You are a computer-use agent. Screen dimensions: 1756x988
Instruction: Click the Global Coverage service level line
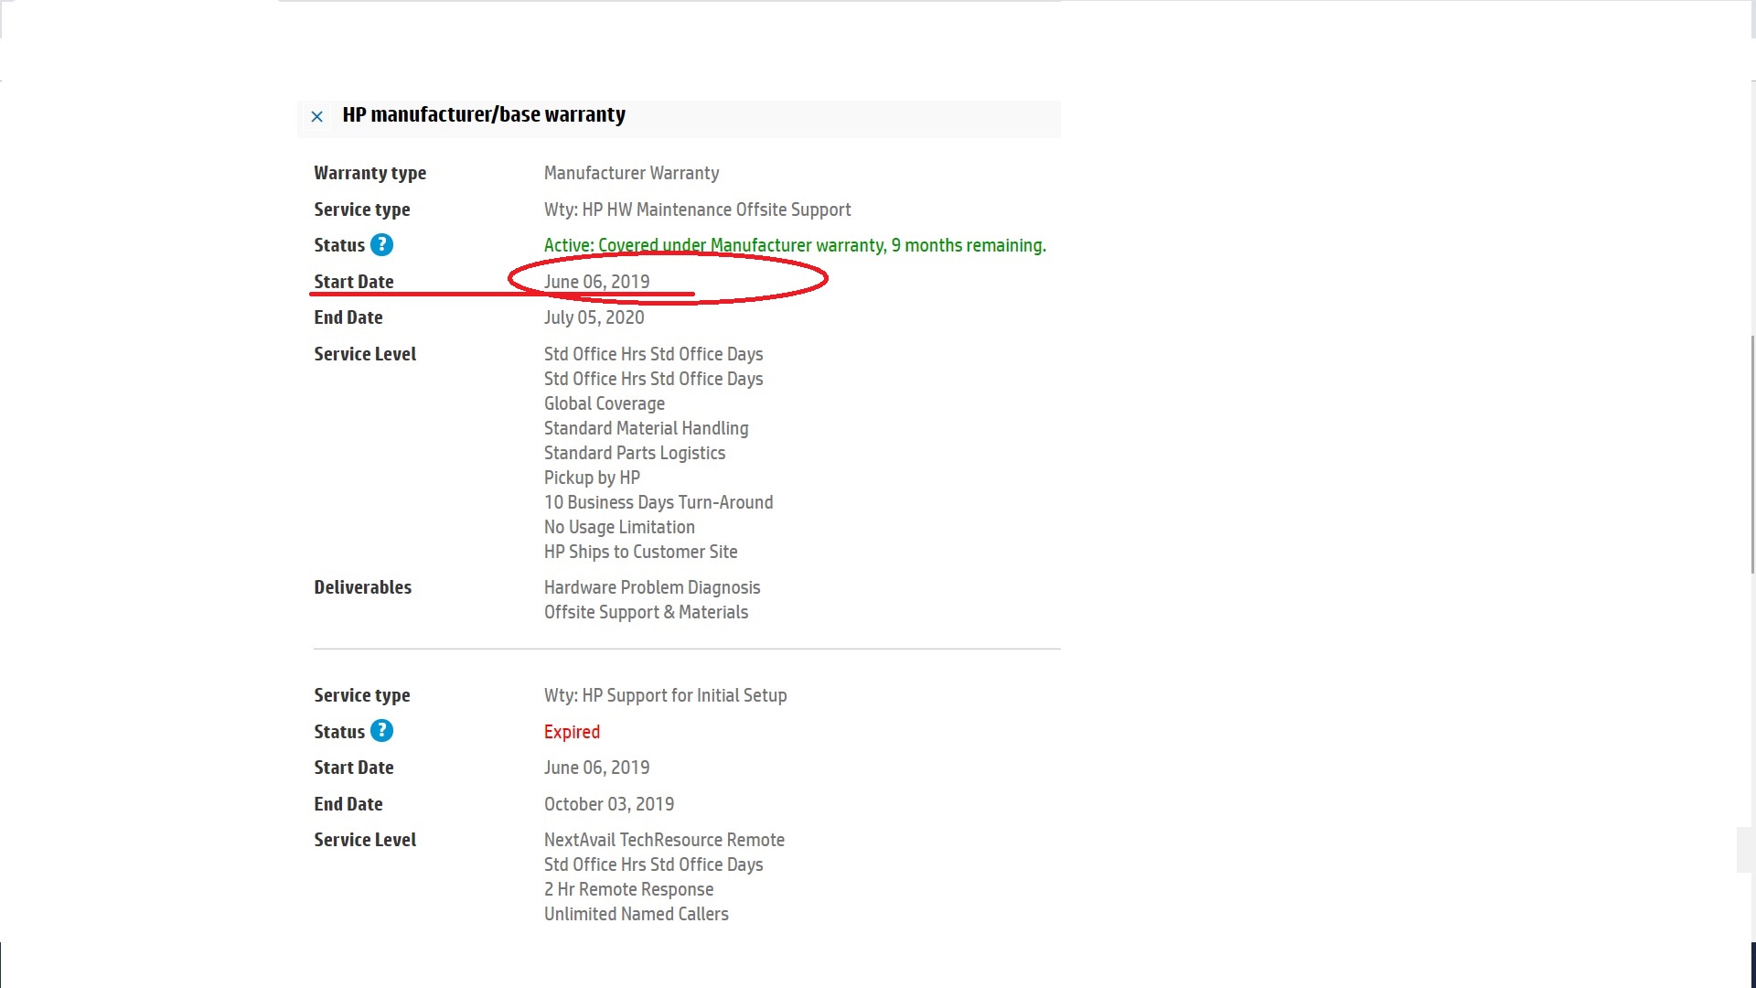(604, 403)
